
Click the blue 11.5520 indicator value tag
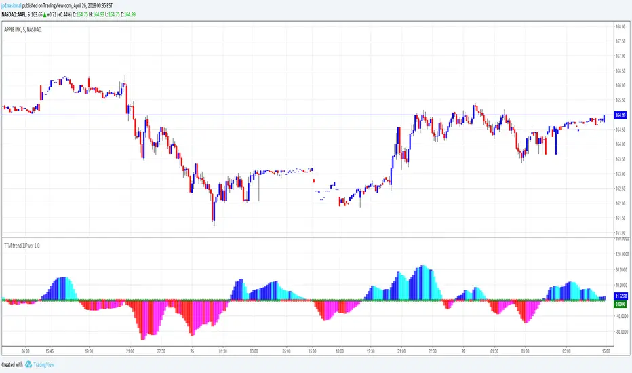point(620,296)
